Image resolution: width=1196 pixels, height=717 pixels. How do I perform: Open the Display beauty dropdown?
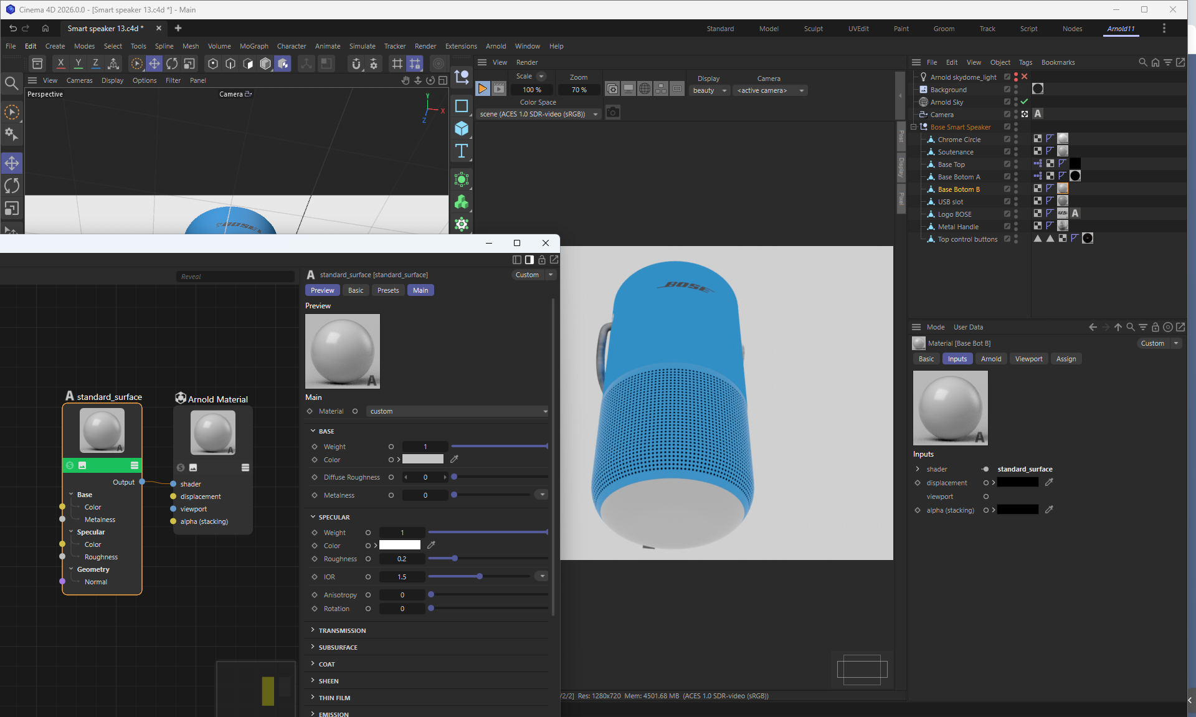point(710,90)
